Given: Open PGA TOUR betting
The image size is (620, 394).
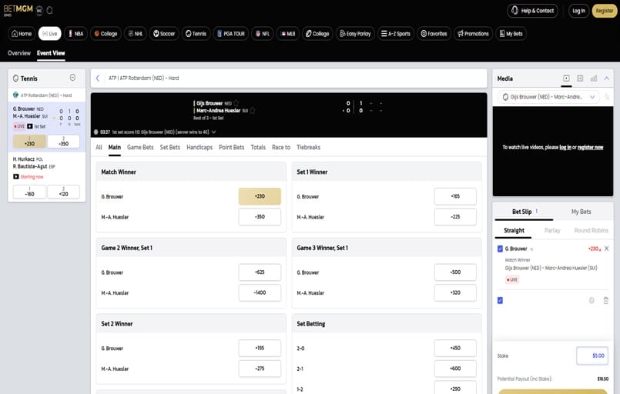Looking at the screenshot, I should 231,34.
